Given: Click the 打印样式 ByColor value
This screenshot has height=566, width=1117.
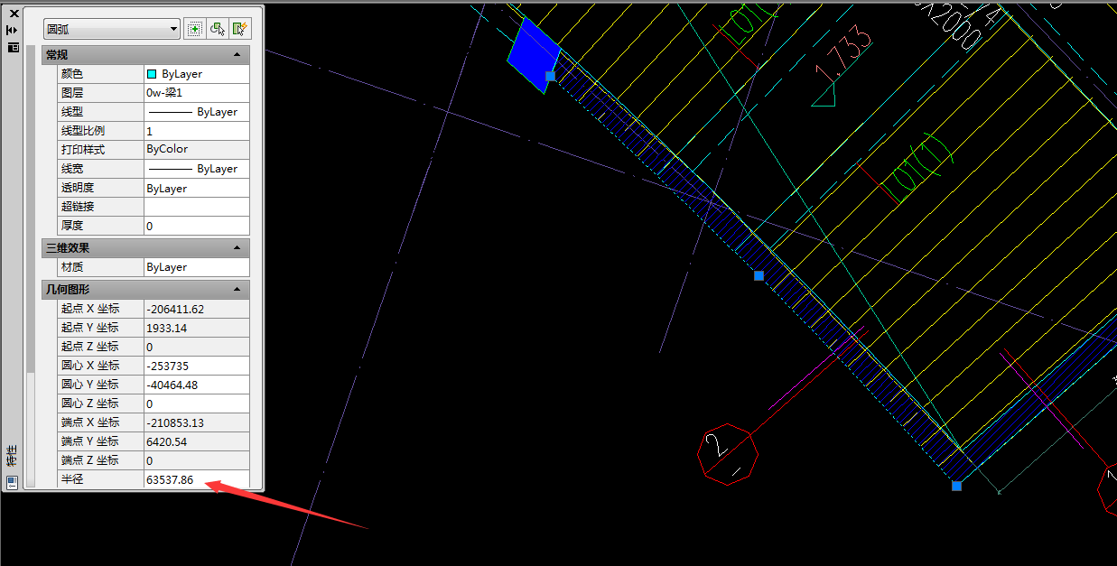Looking at the screenshot, I should [x=196, y=149].
